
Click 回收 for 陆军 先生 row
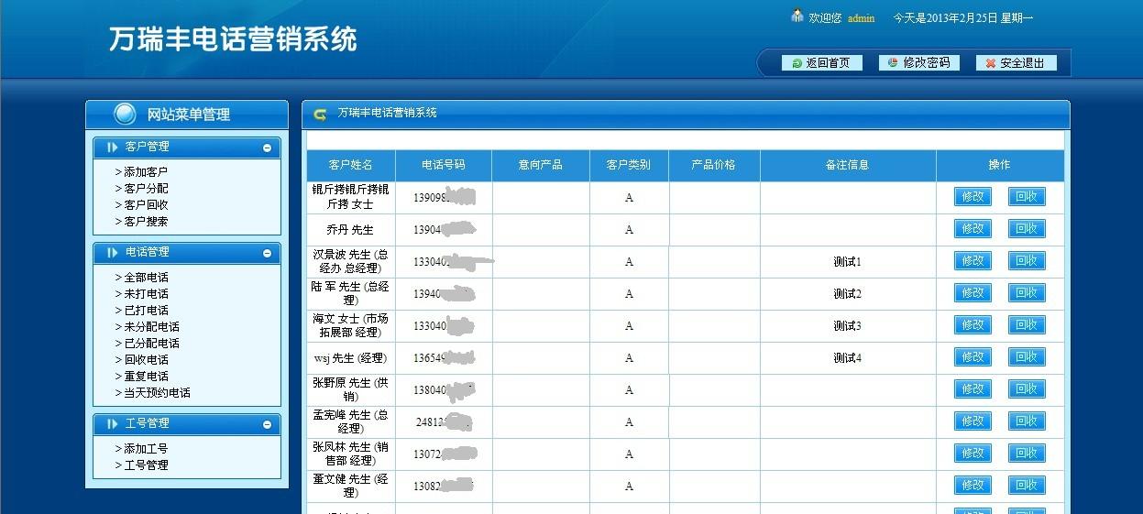tap(1027, 293)
